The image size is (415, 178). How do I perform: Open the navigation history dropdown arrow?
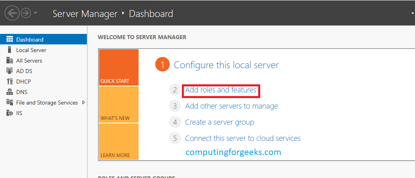(36, 13)
